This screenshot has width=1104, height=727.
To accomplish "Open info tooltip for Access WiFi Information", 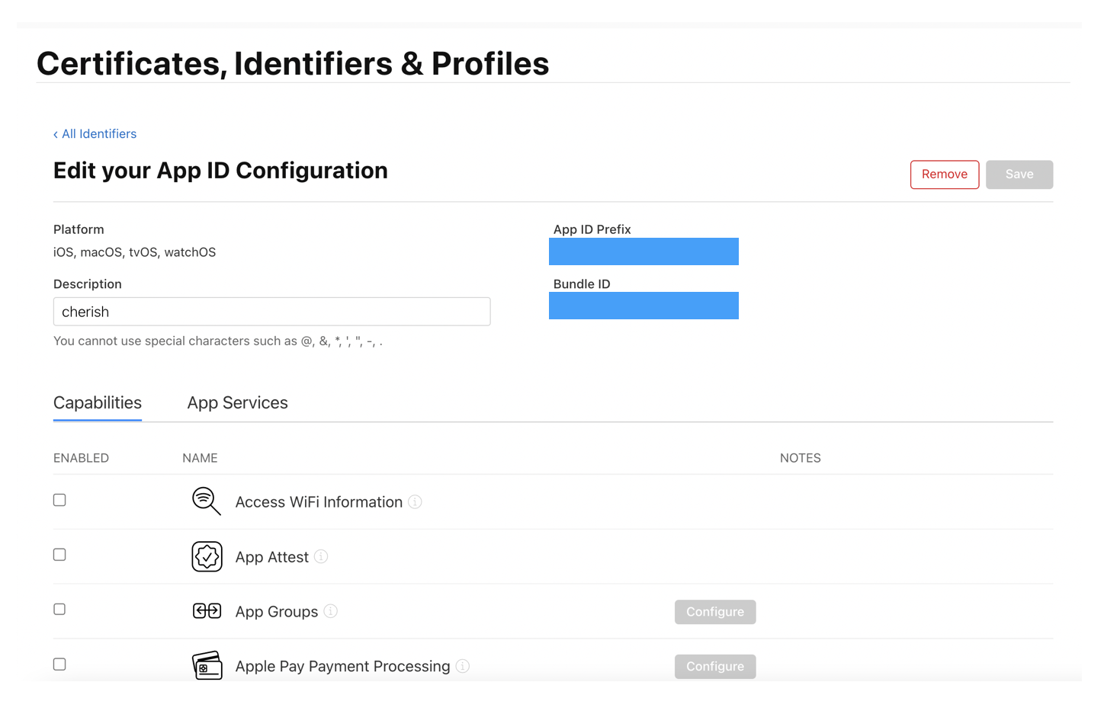I will tap(415, 502).
